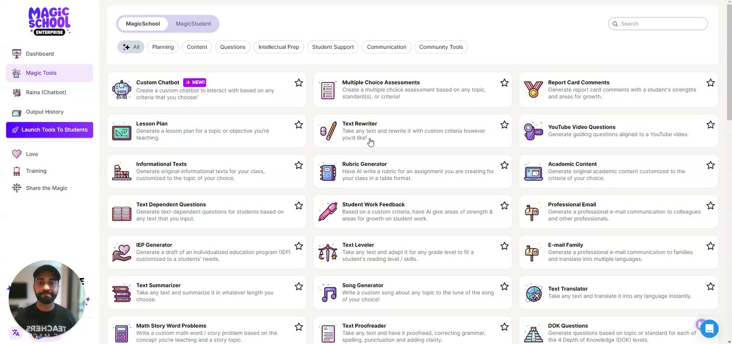Open Dashboard in the sidebar

(49, 54)
